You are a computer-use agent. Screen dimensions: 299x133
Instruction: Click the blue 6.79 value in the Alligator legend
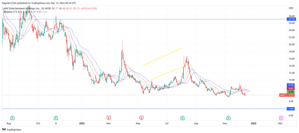[33, 12]
